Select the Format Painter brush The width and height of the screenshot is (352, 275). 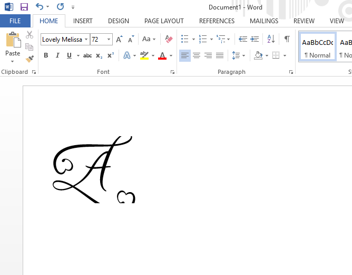pyautogui.click(x=30, y=59)
